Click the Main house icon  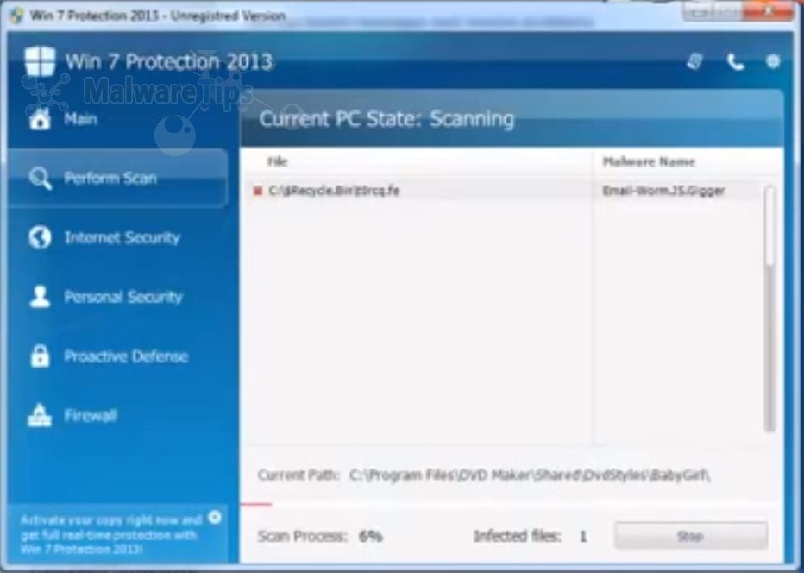(x=40, y=119)
